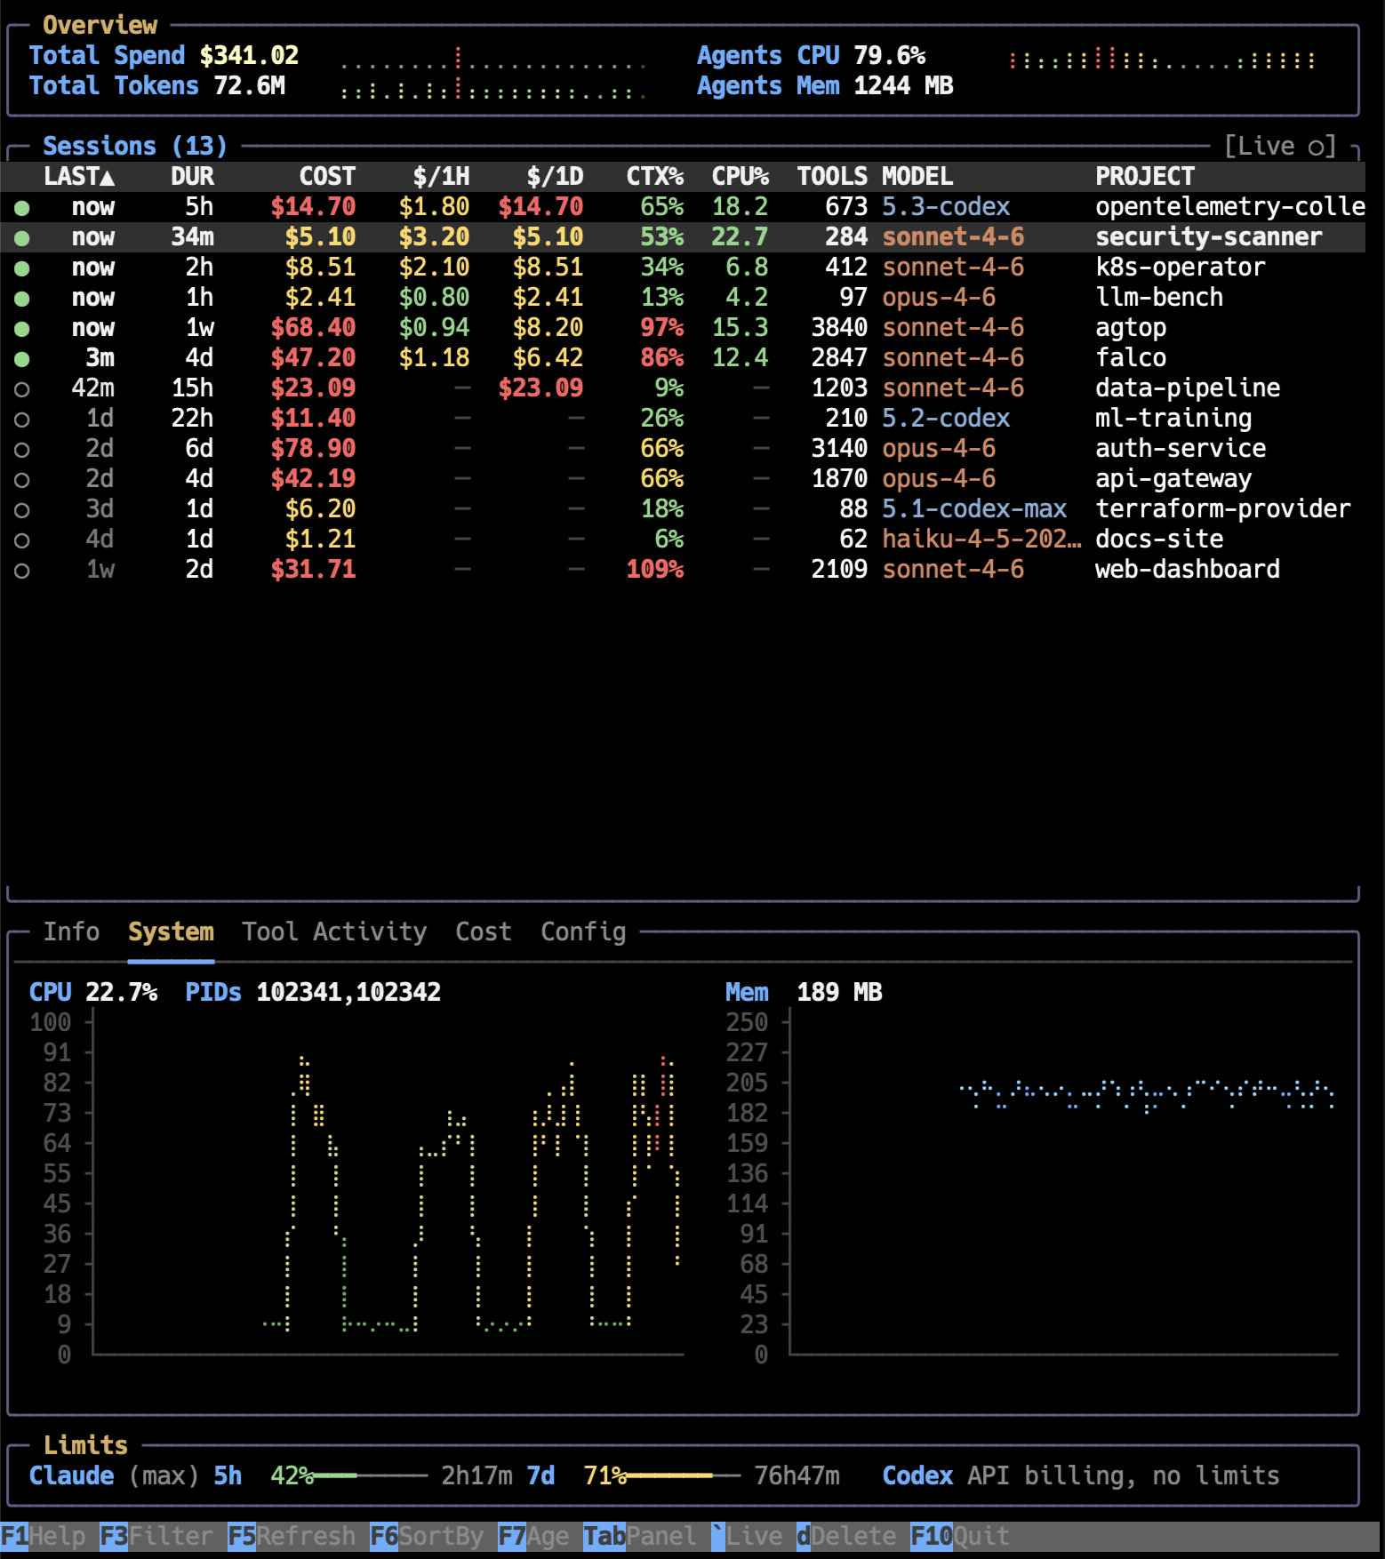Select the web-dashboard project name
The width and height of the screenshot is (1385, 1559).
click(x=1188, y=570)
